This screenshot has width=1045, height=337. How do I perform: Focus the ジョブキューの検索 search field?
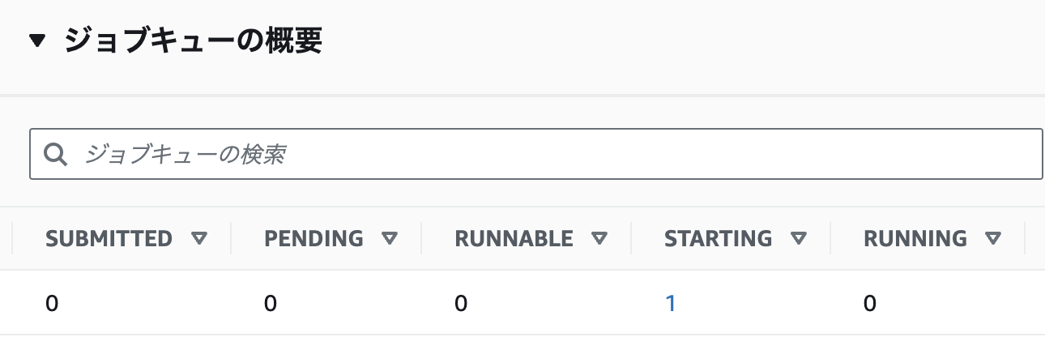[536, 154]
